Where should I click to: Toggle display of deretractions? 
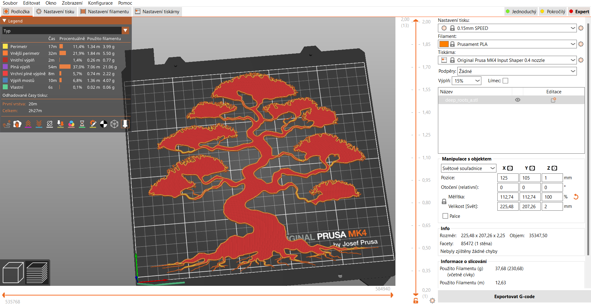(x=39, y=124)
